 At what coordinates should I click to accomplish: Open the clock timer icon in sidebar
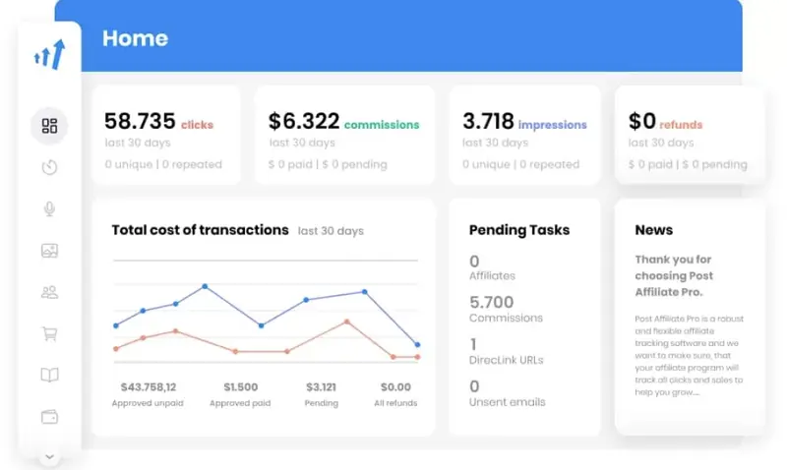click(x=49, y=167)
